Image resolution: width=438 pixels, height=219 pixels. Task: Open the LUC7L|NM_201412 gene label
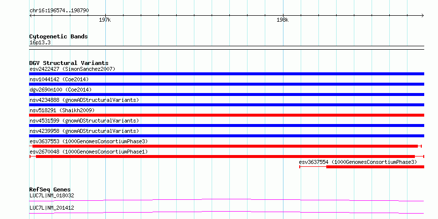coord(52,208)
